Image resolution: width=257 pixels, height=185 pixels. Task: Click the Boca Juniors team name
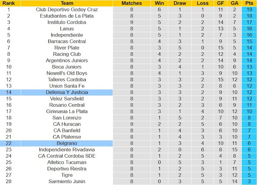(x=67, y=67)
